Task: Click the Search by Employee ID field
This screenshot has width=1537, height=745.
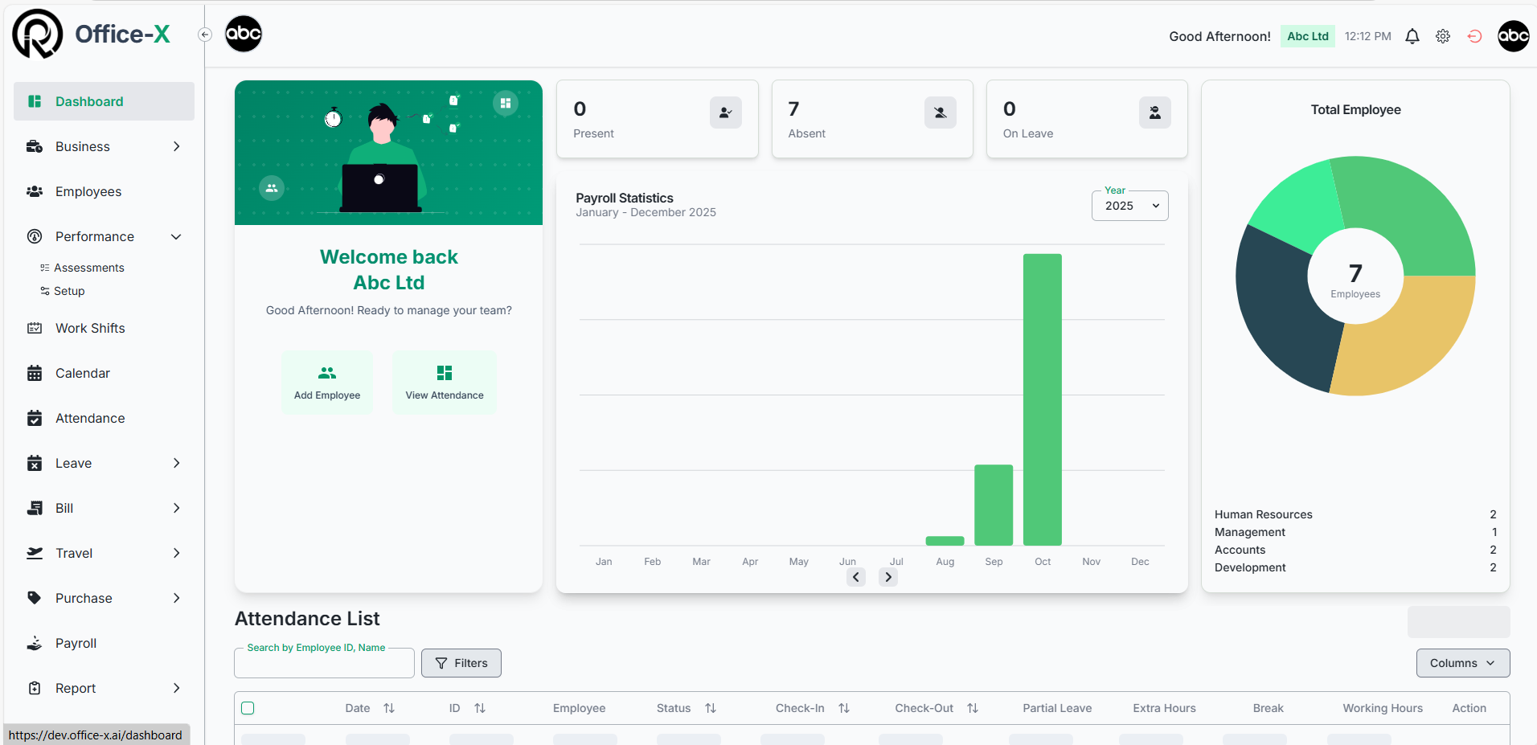Action: tap(324, 664)
